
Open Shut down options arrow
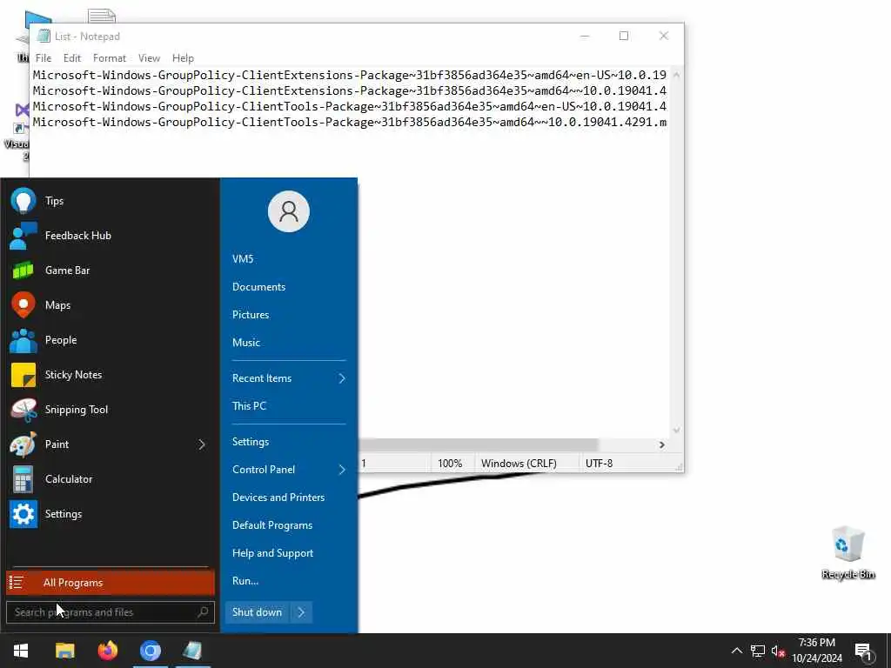[301, 611]
